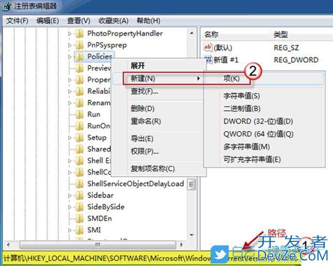Expand the Sidebar tree node

pos(70,195)
